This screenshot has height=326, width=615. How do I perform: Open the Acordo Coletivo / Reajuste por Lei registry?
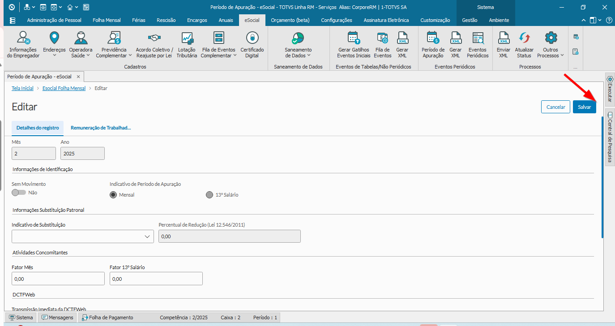(154, 45)
